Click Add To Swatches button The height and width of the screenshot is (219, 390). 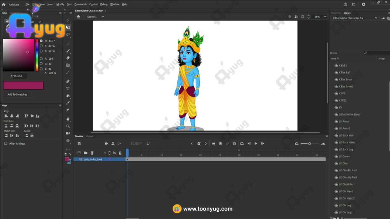pyautogui.click(x=17, y=94)
